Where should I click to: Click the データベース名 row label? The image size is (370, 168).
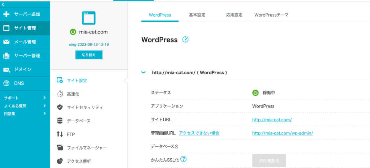pyautogui.click(x=165, y=147)
